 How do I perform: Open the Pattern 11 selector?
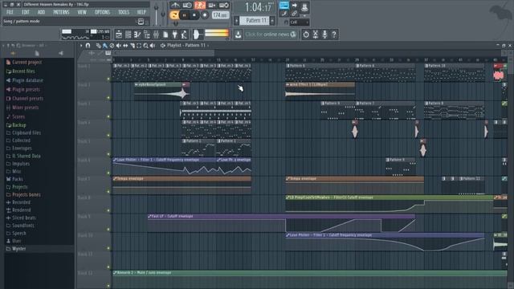point(255,21)
